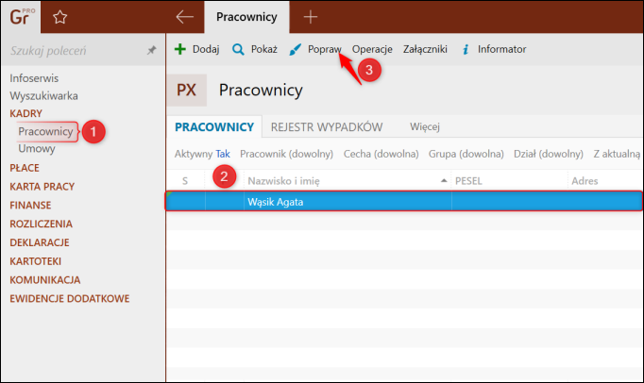Click the PESEL column header
This screenshot has width=644, height=383.
pyautogui.click(x=468, y=180)
